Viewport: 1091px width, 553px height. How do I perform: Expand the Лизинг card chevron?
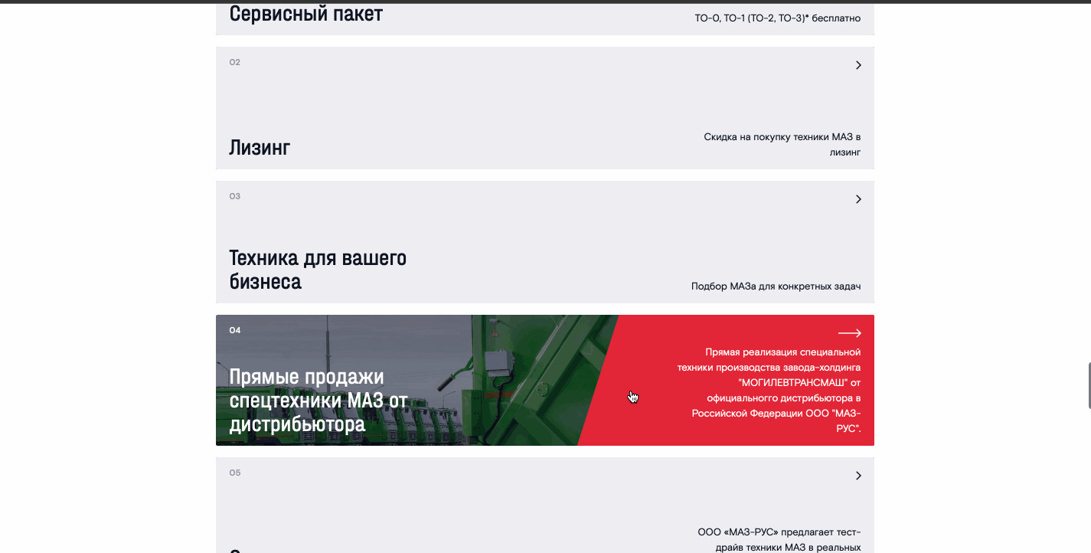[858, 65]
